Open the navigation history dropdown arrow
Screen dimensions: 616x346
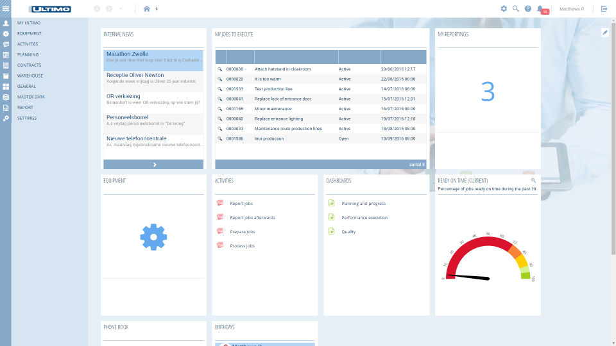tap(121, 9)
